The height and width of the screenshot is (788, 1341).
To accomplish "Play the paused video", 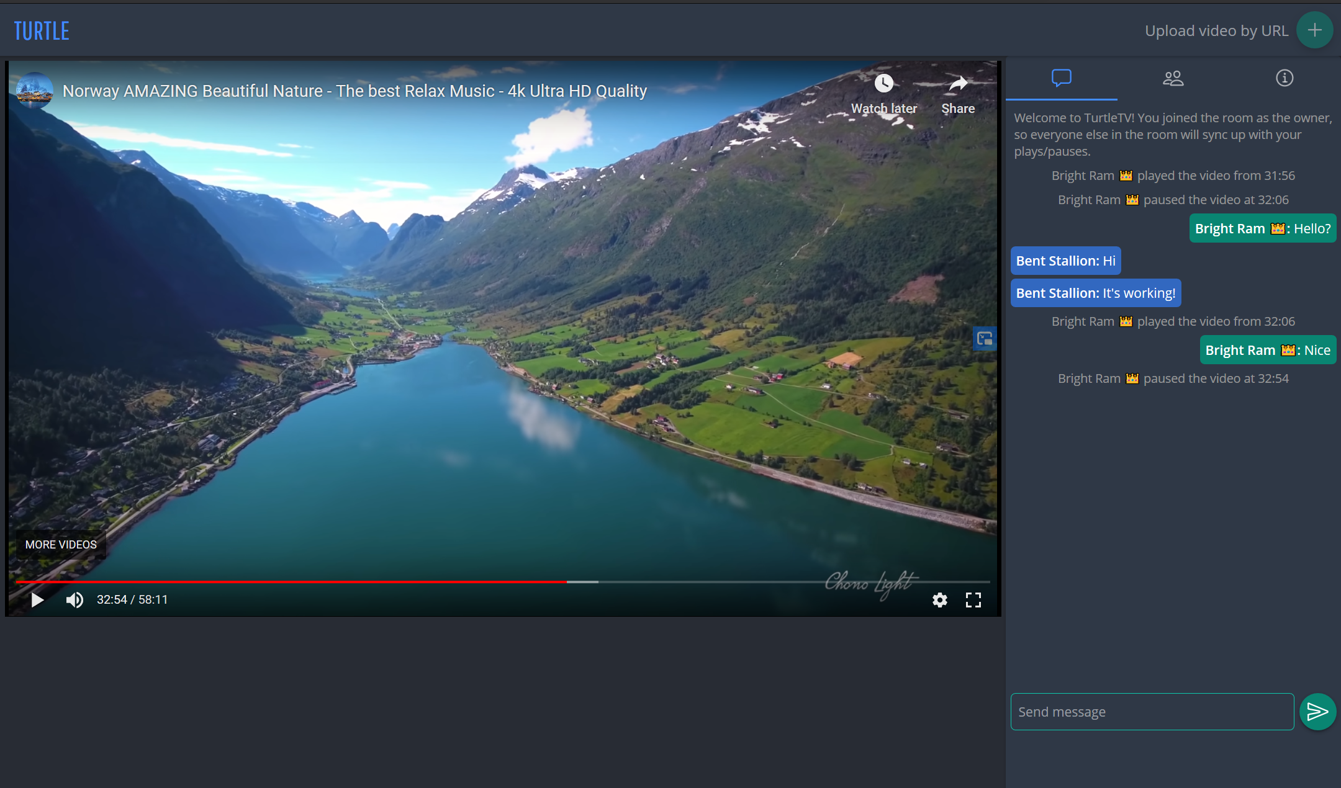I will coord(37,599).
